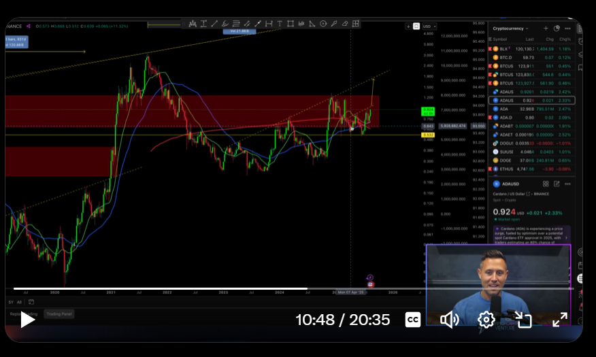596x357 pixels.
Task: Select the info line tool
Action: click(x=258, y=24)
